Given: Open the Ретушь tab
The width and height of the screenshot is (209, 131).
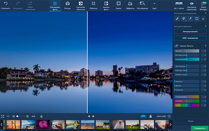Looking at the screenshot, I should tap(67, 5).
